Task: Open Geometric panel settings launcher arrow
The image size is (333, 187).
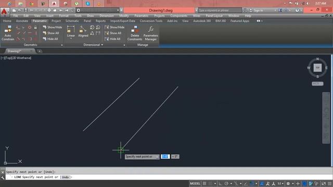Action: (x=62, y=45)
